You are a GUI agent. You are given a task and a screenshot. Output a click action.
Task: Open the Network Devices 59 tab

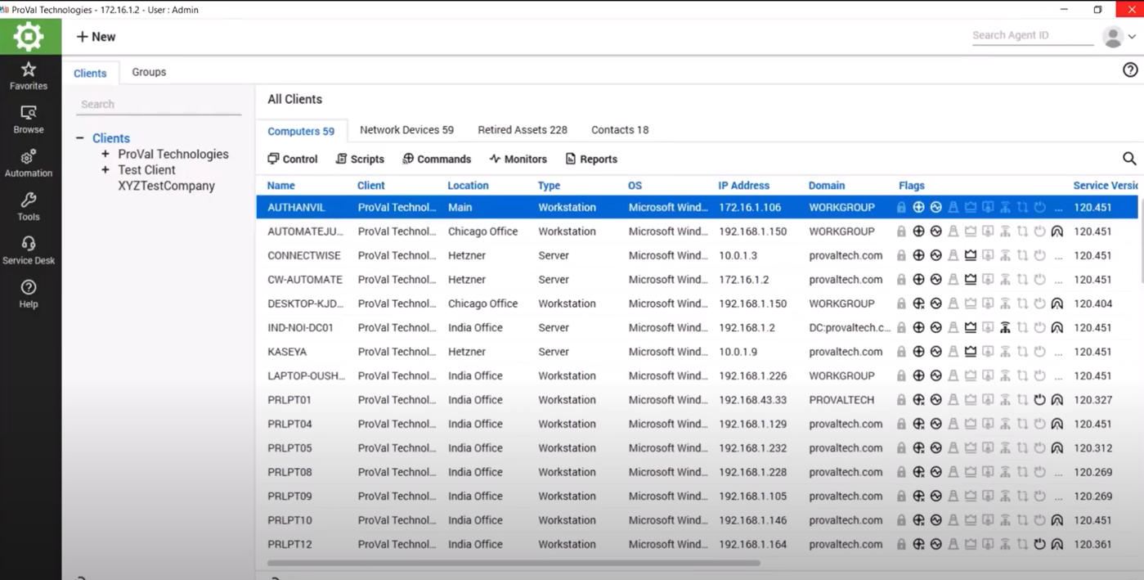[x=406, y=130]
